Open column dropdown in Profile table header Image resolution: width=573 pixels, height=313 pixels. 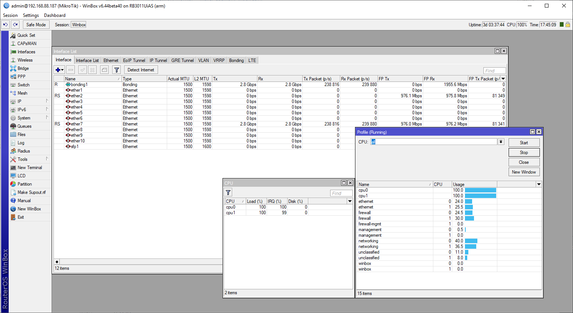539,184
